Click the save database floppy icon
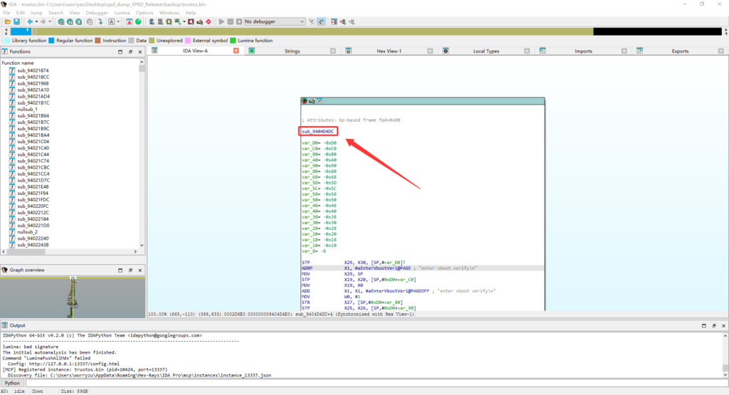The height and width of the screenshot is (395, 729). click(17, 22)
